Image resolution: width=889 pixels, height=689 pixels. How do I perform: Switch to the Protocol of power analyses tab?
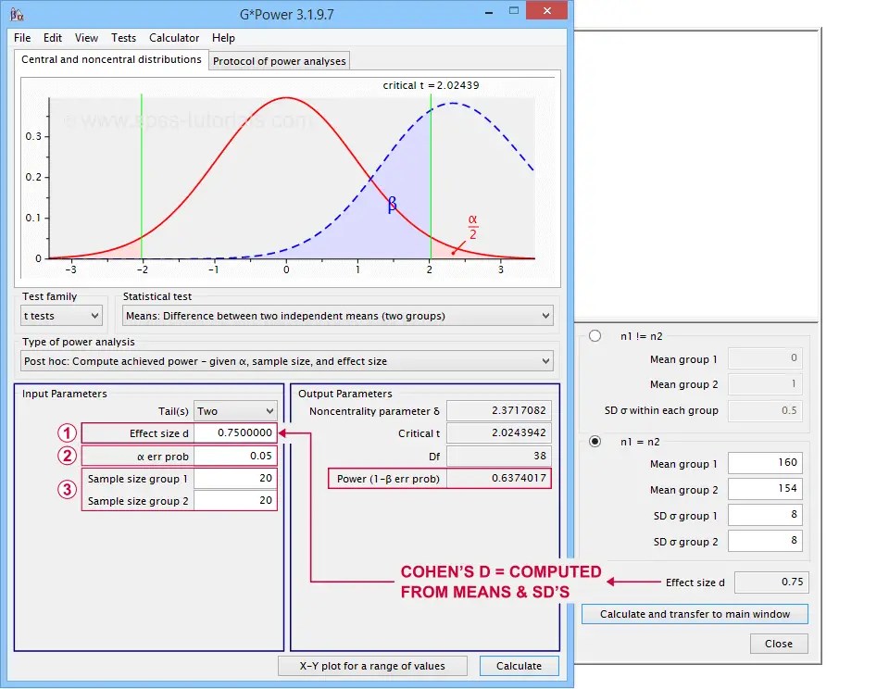(279, 60)
